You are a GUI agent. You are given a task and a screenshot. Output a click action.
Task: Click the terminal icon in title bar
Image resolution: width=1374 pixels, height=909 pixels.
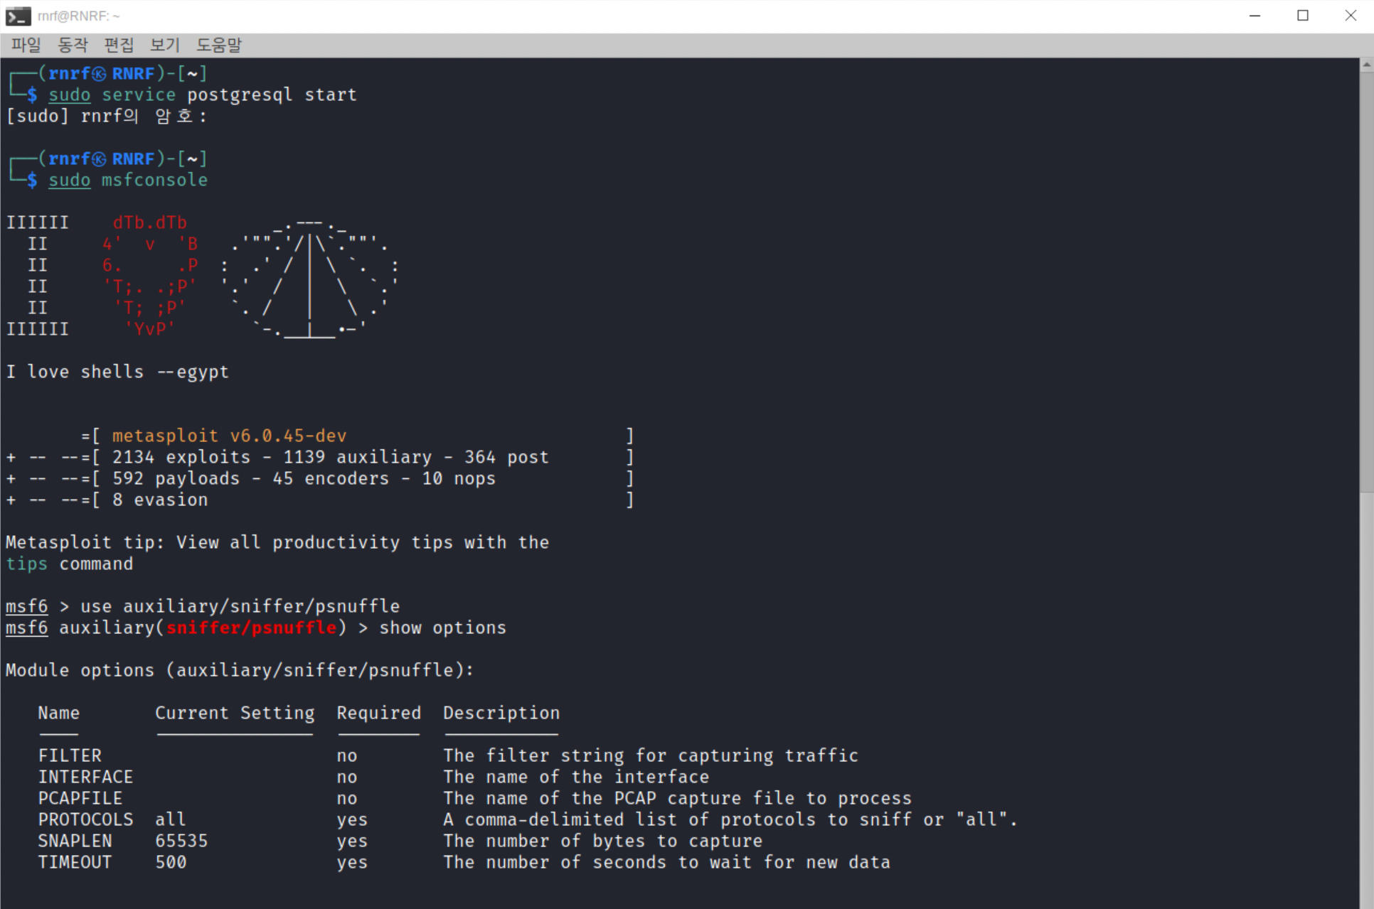18,16
